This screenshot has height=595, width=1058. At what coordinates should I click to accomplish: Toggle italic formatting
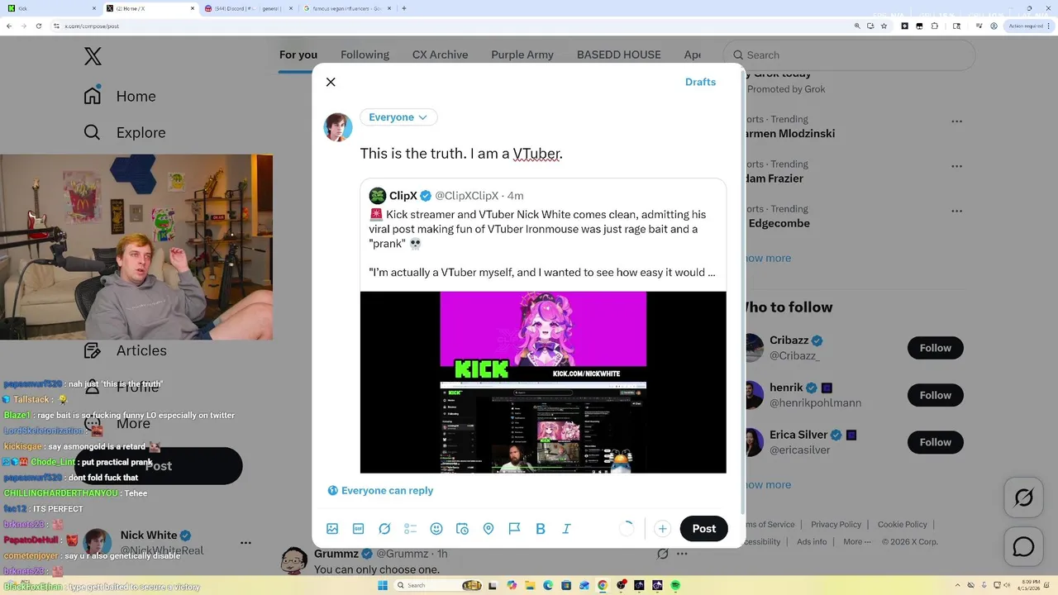pos(566,529)
